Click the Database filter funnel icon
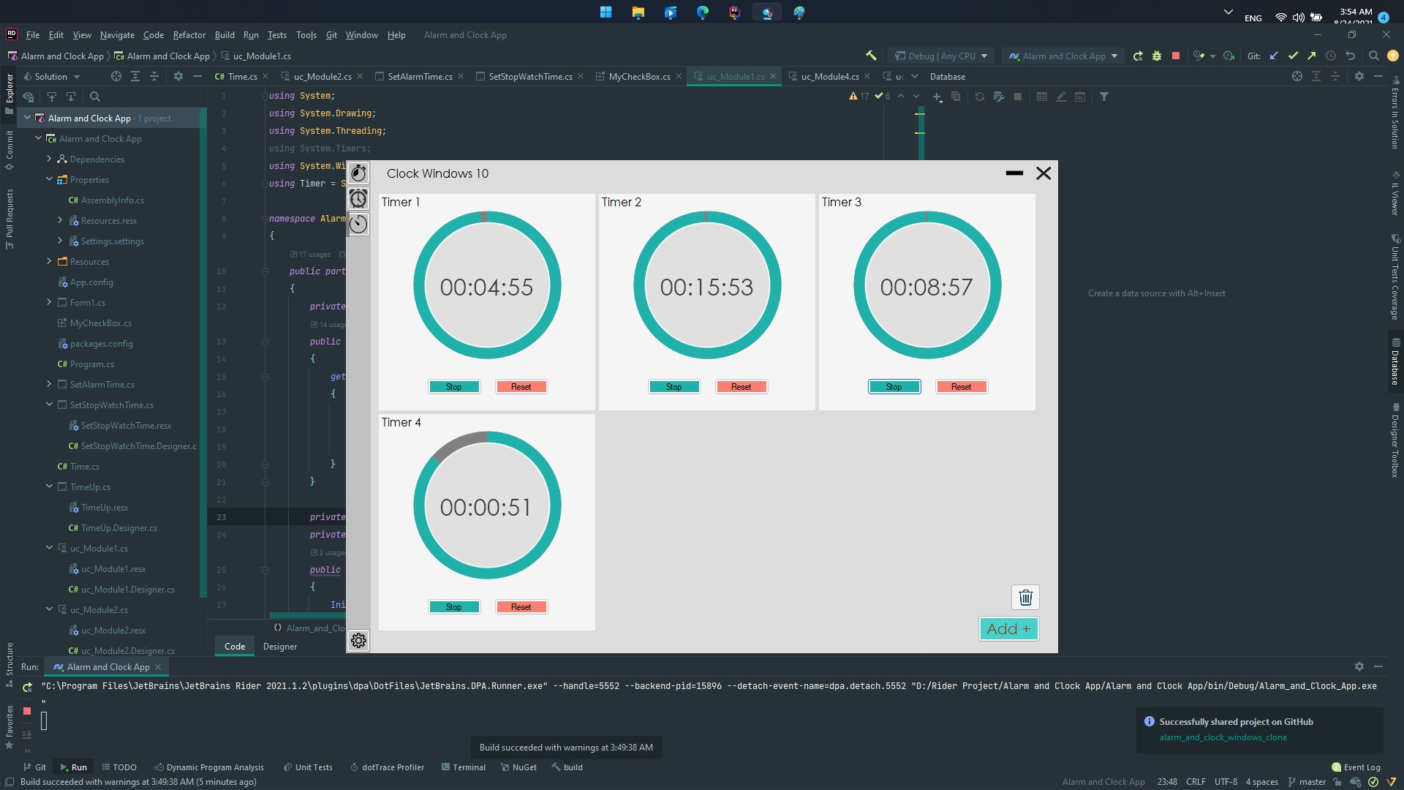 [1104, 97]
